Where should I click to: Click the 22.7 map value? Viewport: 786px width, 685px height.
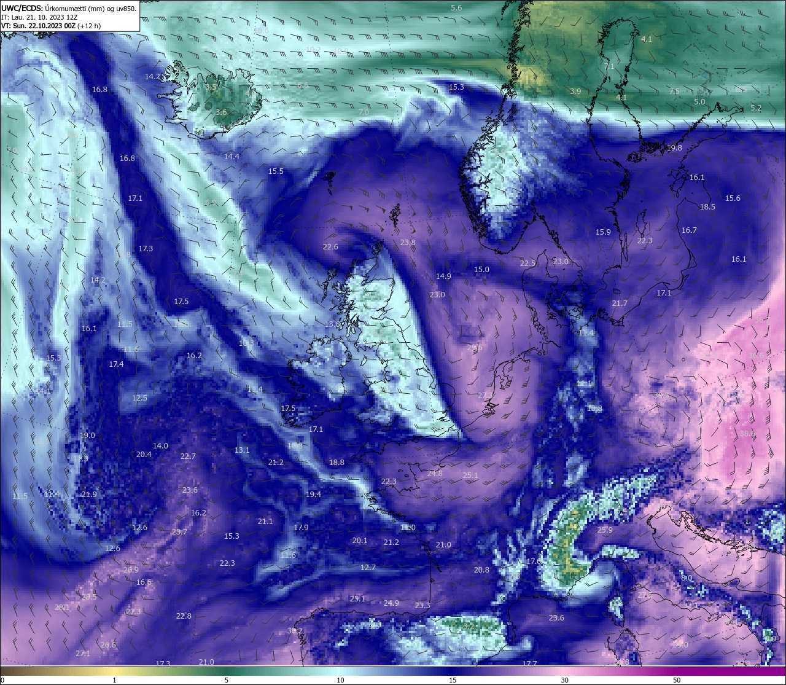click(x=188, y=456)
